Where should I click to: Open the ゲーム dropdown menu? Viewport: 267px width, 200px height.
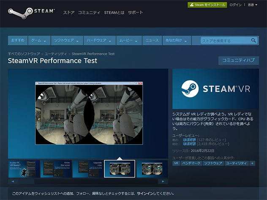tap(39, 40)
